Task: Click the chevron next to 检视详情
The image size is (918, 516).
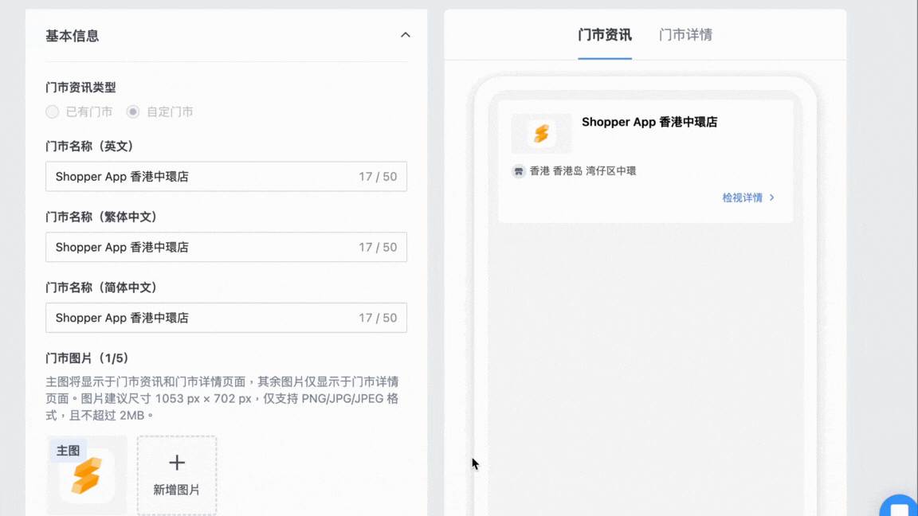Action: [771, 197]
